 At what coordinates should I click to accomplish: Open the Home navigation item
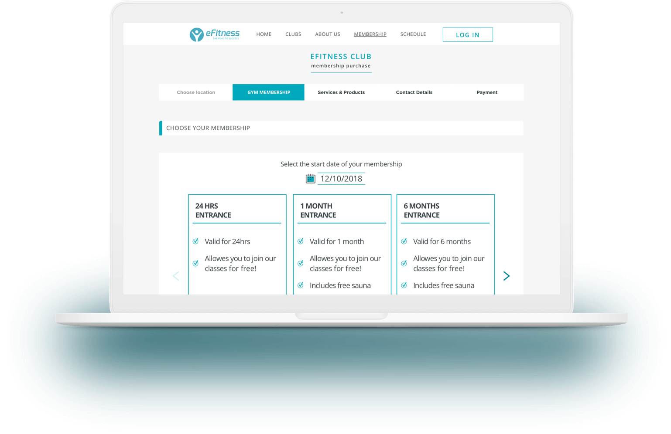[x=264, y=34]
